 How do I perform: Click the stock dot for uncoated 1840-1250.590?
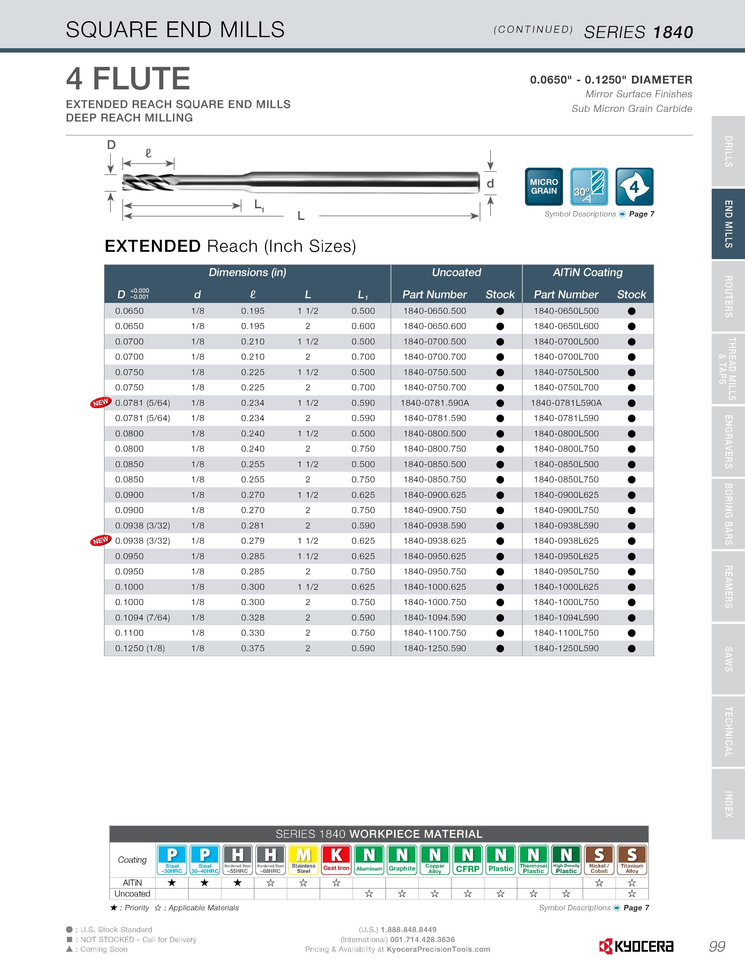point(500,649)
